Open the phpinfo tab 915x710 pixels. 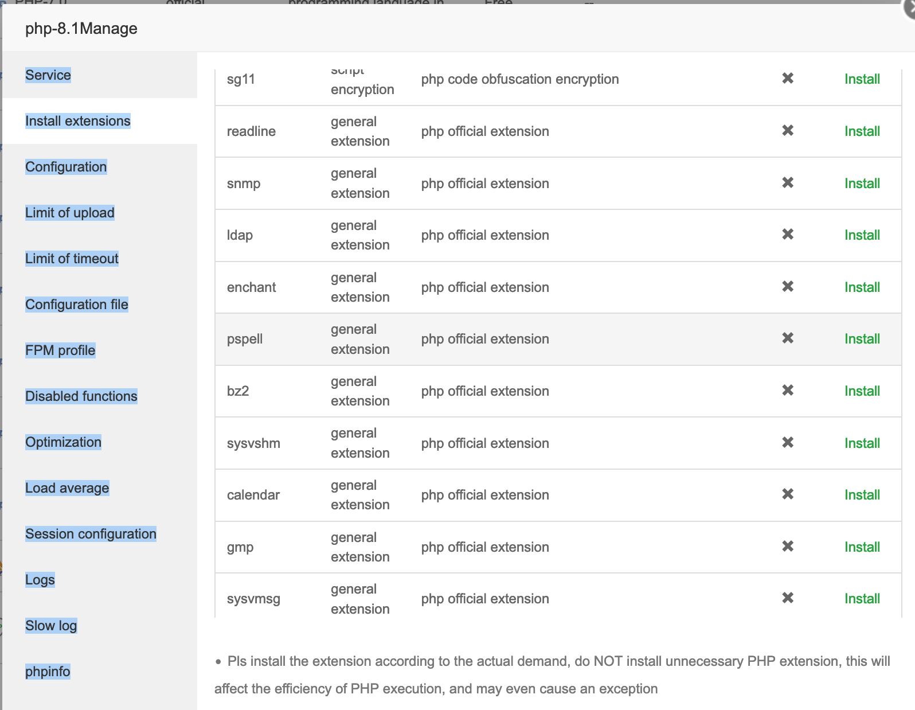48,672
